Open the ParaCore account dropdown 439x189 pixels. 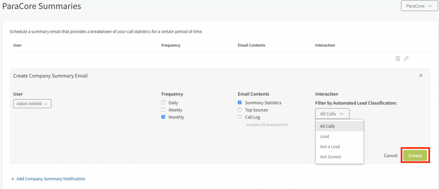click(419, 6)
